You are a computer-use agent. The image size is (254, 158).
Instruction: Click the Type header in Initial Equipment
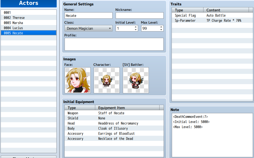click(80, 108)
